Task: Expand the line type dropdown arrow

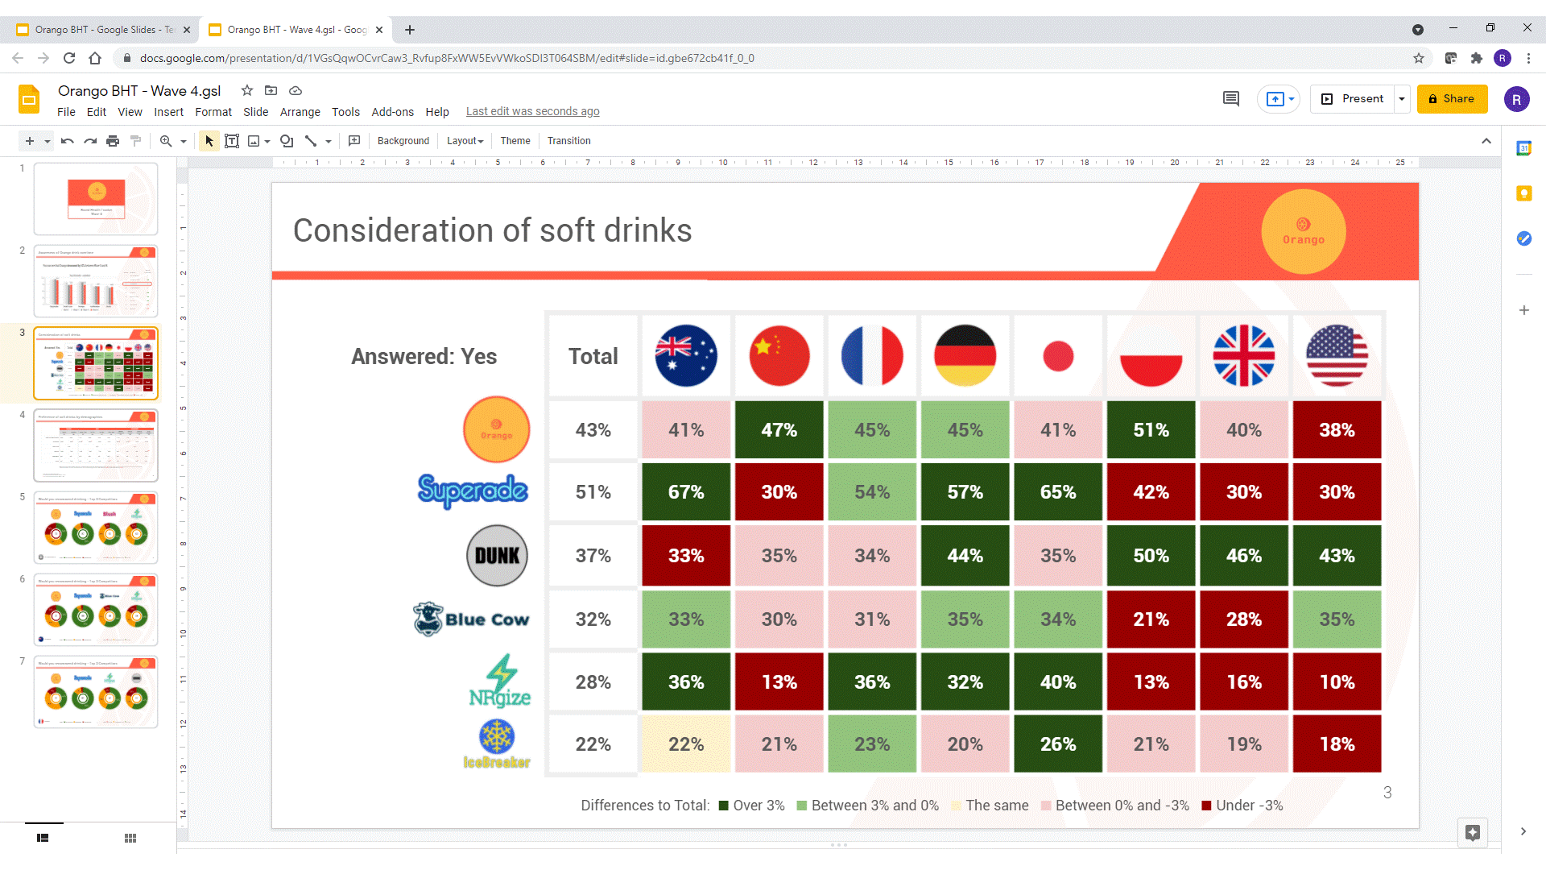Action: (329, 141)
